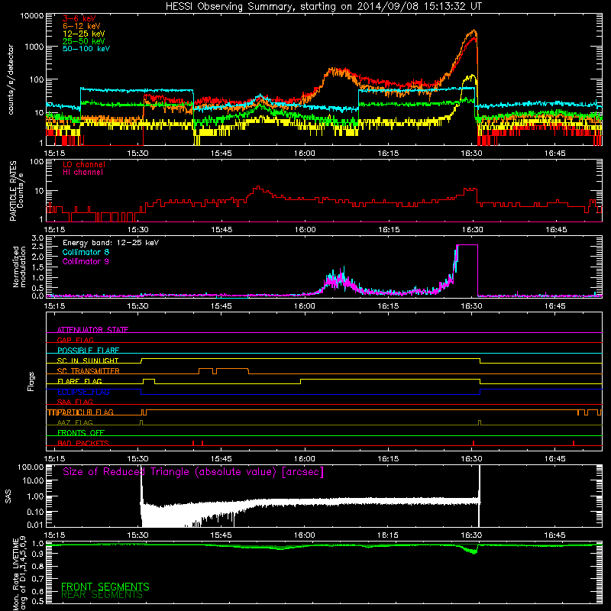Click the POSSIBLE FLARE flag label
611x611 pixels.
point(88,350)
